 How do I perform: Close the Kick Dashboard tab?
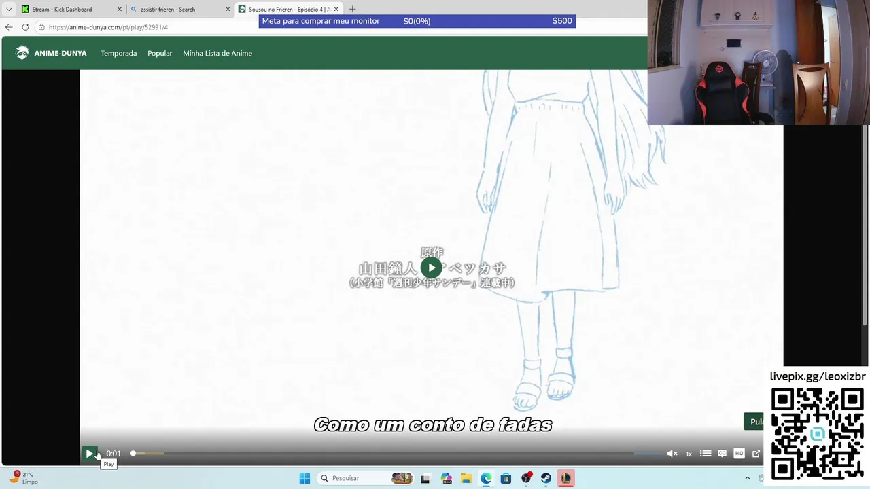coord(120,10)
